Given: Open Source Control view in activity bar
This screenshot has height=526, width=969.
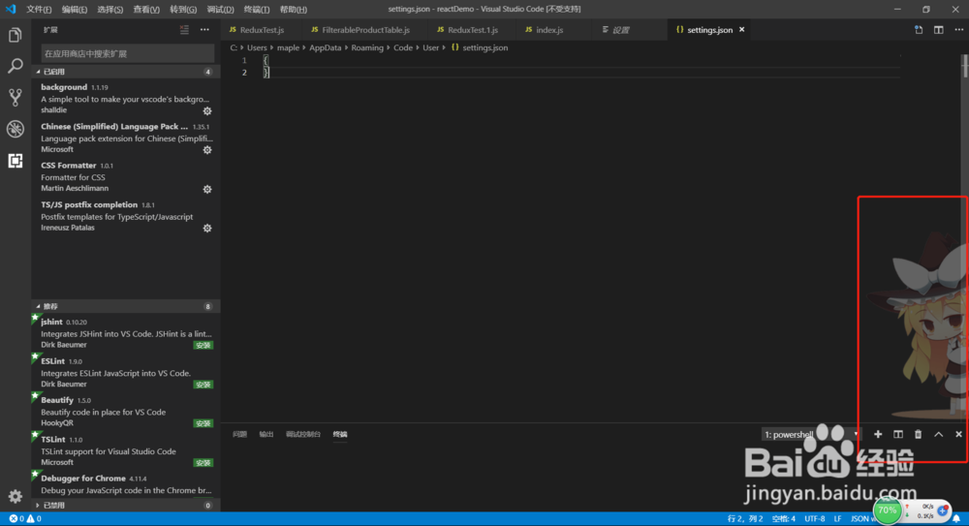Looking at the screenshot, I should point(16,97).
